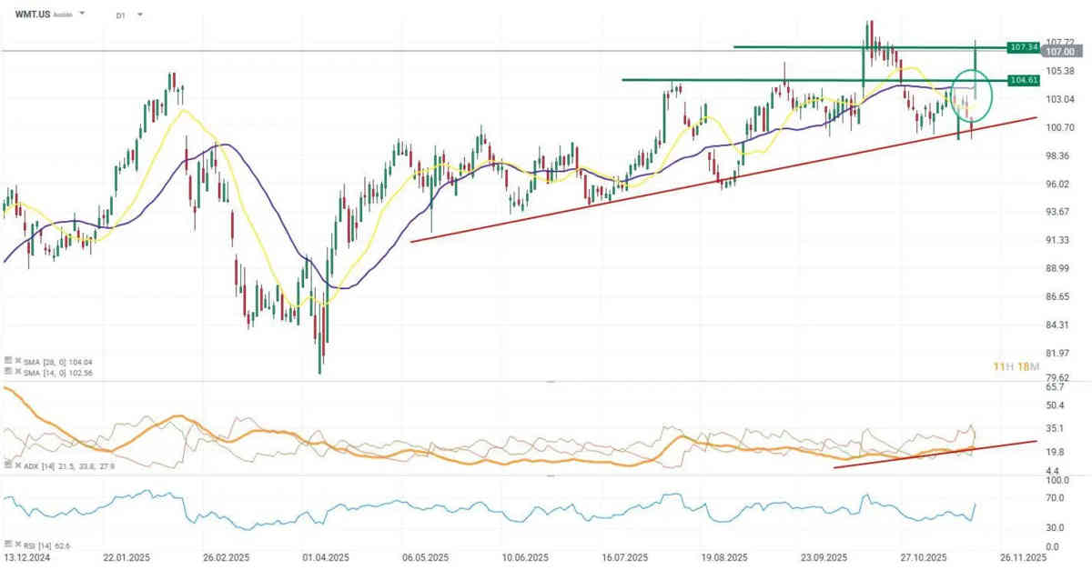Open settings for the SMA 28 indicator
The height and width of the screenshot is (570, 1092).
tap(7, 361)
